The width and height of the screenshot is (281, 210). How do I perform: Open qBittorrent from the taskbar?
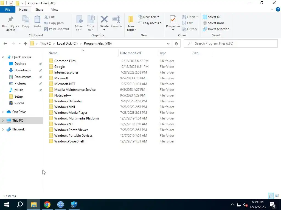[61, 205]
